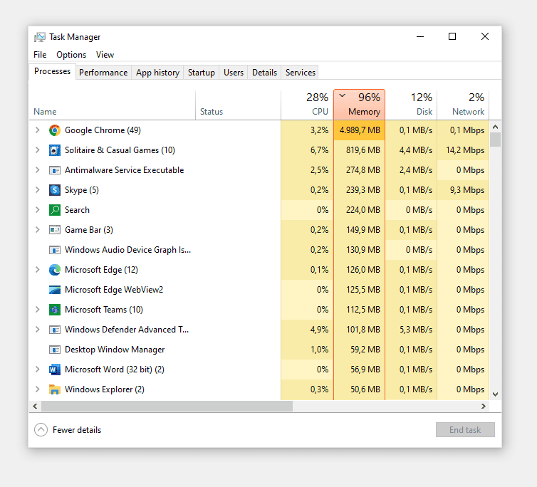Open the Options menu
The height and width of the screenshot is (487, 537).
71,55
